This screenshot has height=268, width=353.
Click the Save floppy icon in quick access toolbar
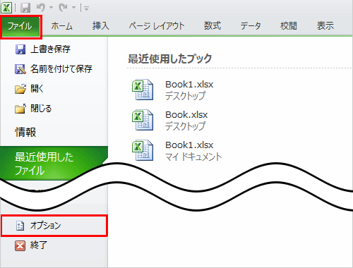click(x=25, y=8)
